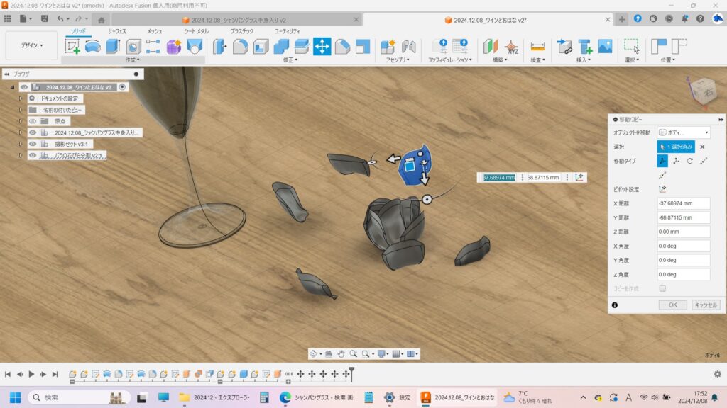Hide the 撮影セット v3:1 component
The width and height of the screenshot is (727, 408).
(33, 144)
